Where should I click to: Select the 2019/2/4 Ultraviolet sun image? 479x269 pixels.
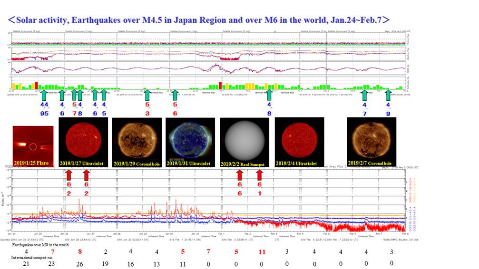coord(299,142)
